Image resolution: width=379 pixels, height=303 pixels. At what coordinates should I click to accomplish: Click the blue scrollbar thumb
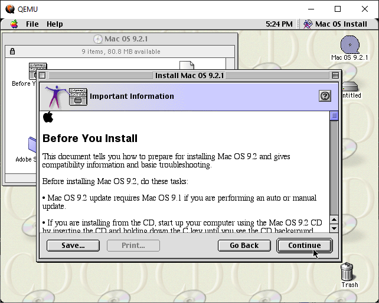(334, 116)
